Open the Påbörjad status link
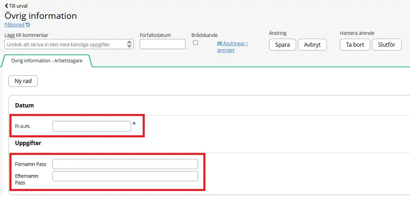The image size is (410, 198). click(x=14, y=25)
